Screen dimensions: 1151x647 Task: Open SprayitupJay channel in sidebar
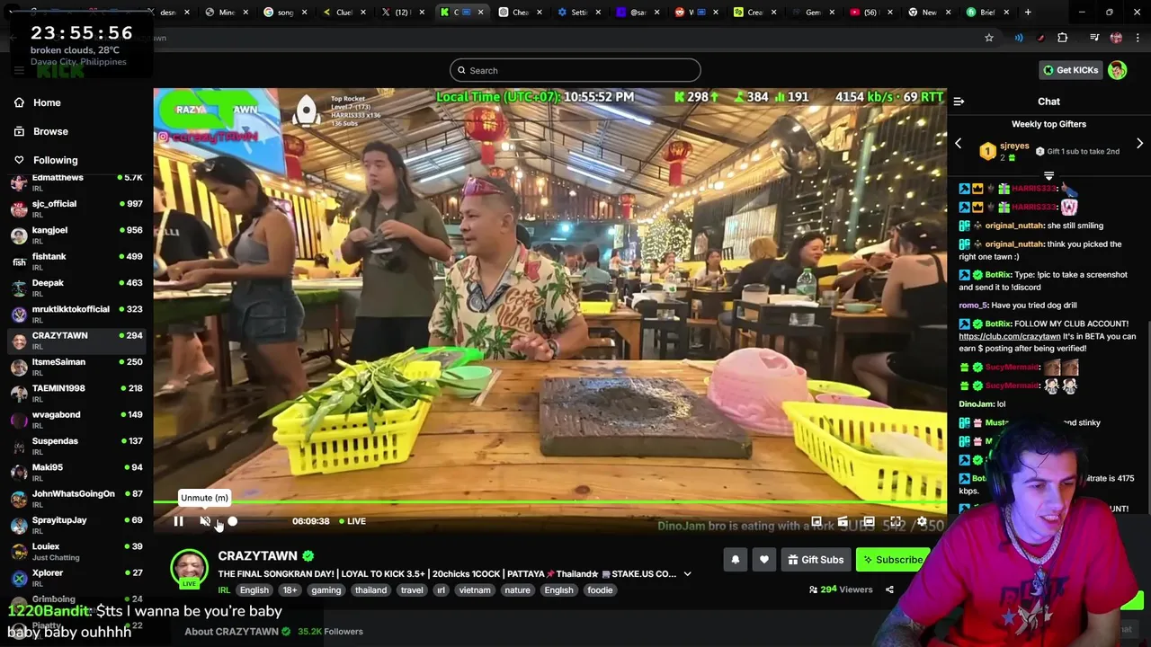tap(76, 525)
